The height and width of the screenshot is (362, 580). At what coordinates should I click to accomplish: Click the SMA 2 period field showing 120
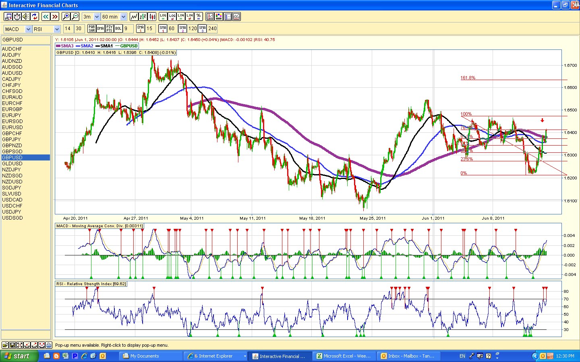tap(193, 29)
